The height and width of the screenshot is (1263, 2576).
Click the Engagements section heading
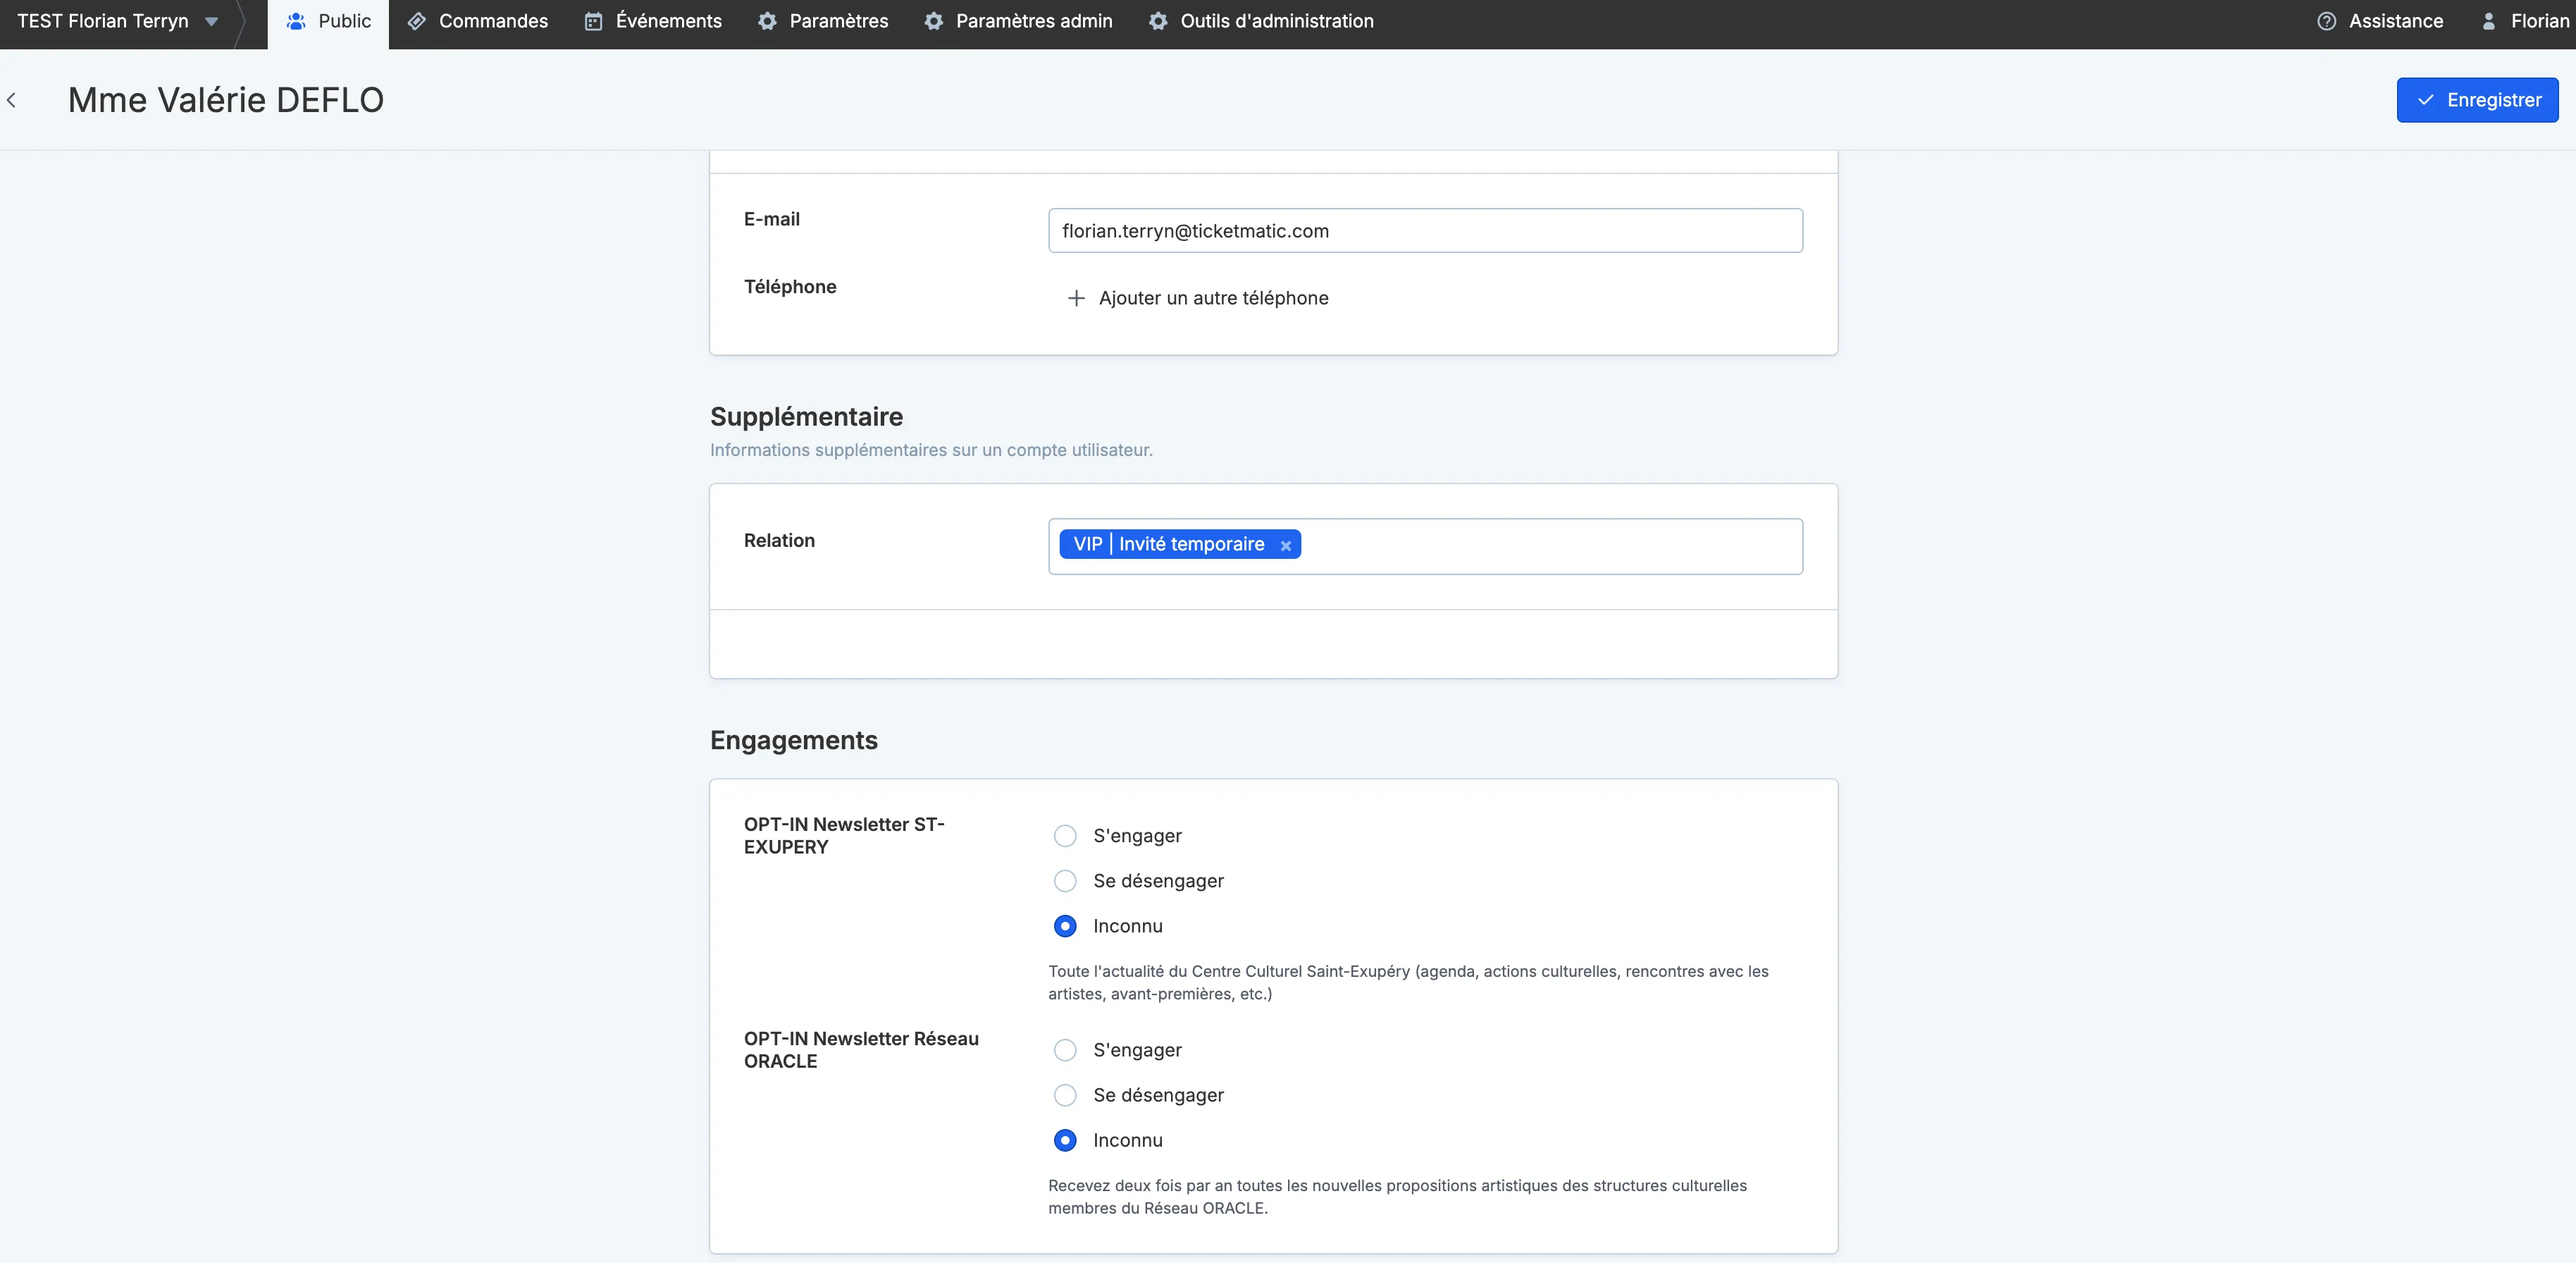tap(794, 740)
